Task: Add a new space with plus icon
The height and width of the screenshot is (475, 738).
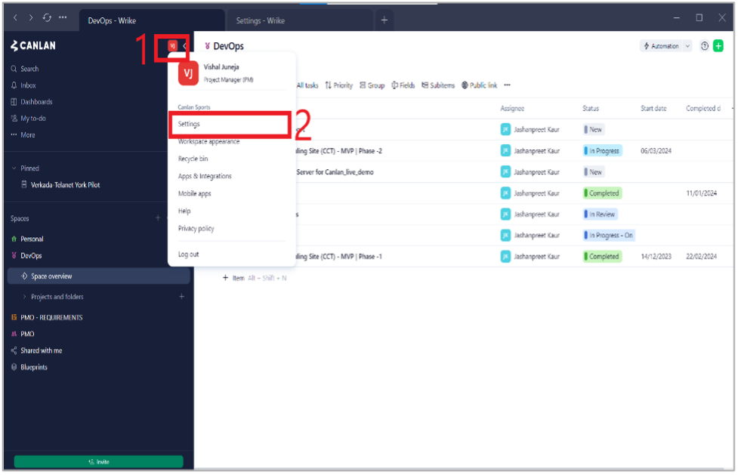Action: [158, 218]
